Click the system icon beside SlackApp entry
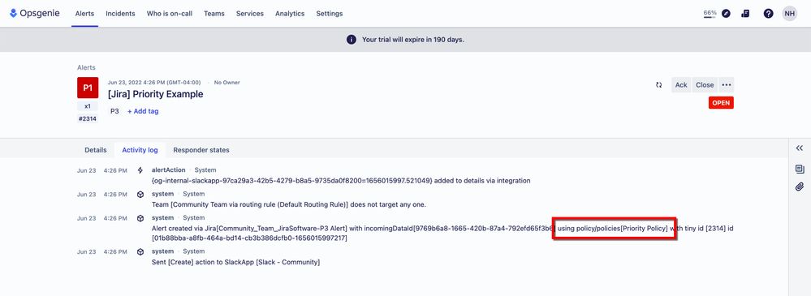 click(140, 251)
